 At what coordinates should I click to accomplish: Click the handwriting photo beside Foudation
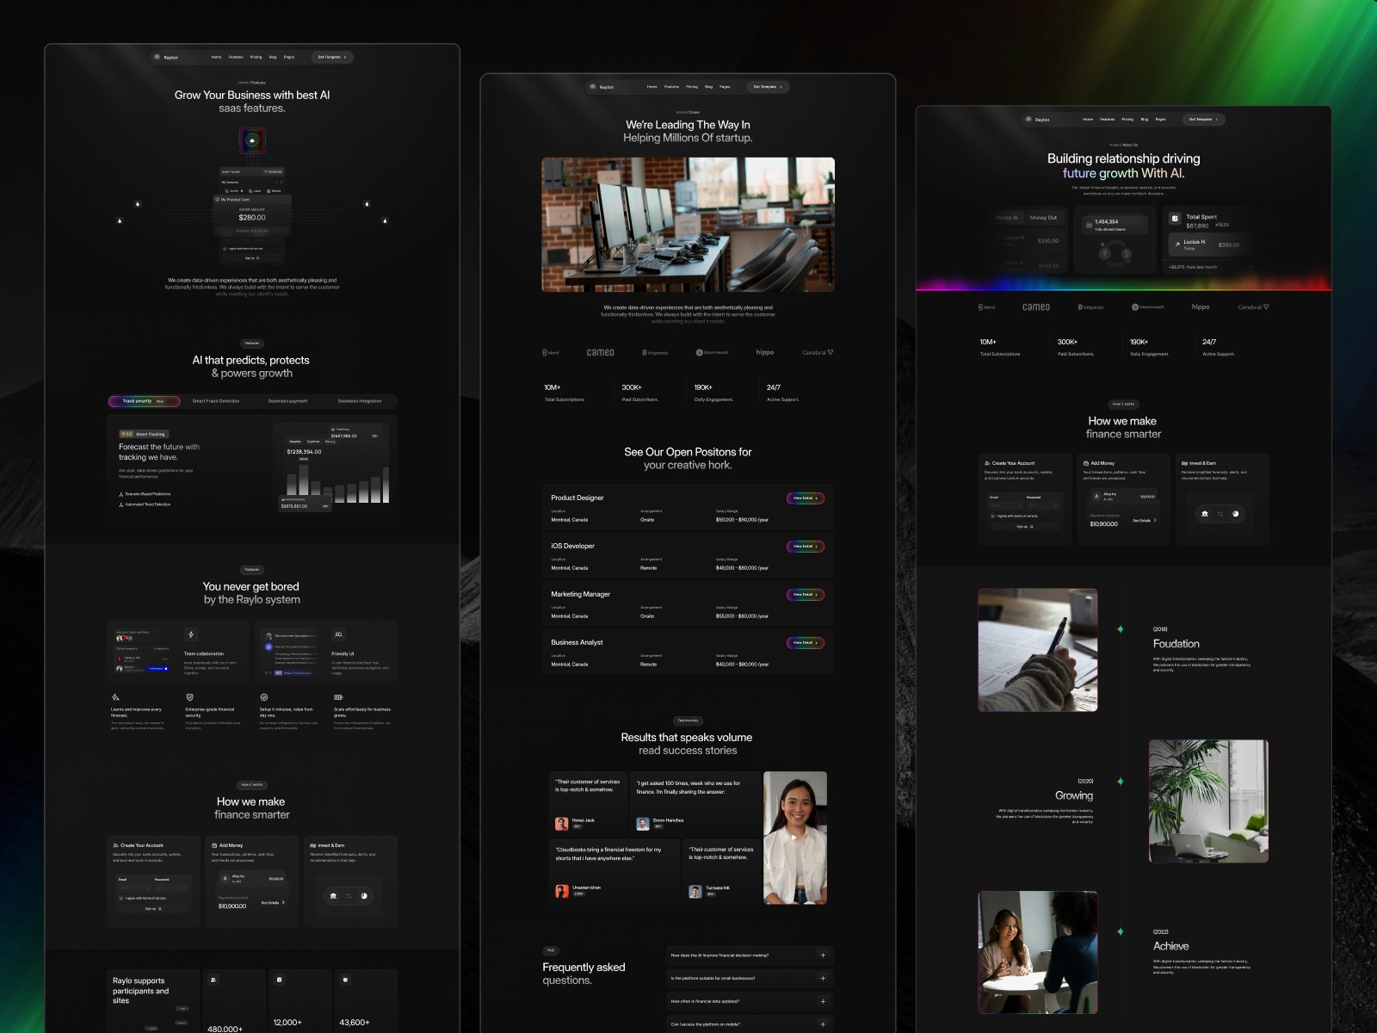coord(1038,650)
